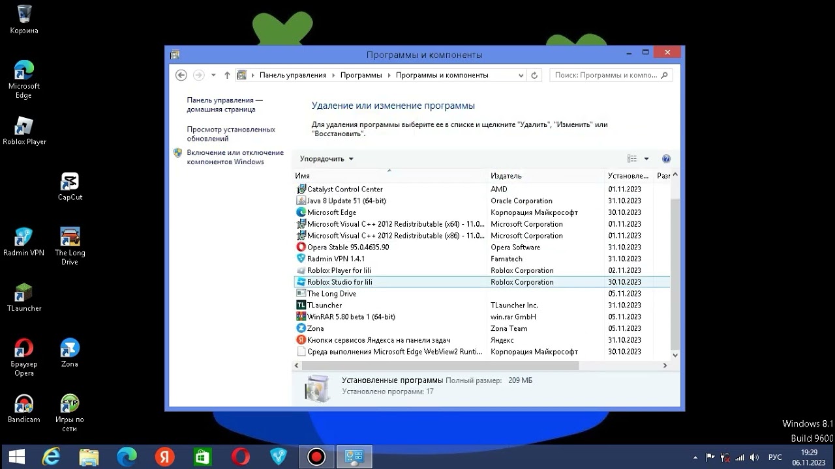Sort by Установлено column header

tap(629, 175)
